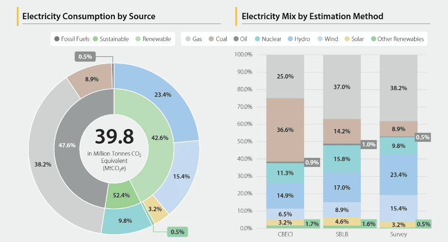Click the Wind legend dot
The image size is (448, 242).
point(320,39)
